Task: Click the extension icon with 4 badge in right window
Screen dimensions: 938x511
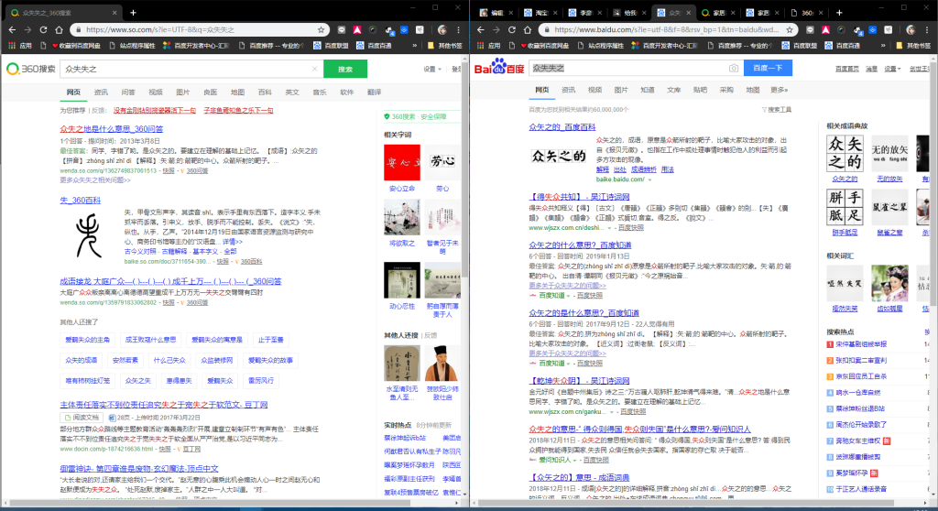Action: pyautogui.click(x=857, y=30)
